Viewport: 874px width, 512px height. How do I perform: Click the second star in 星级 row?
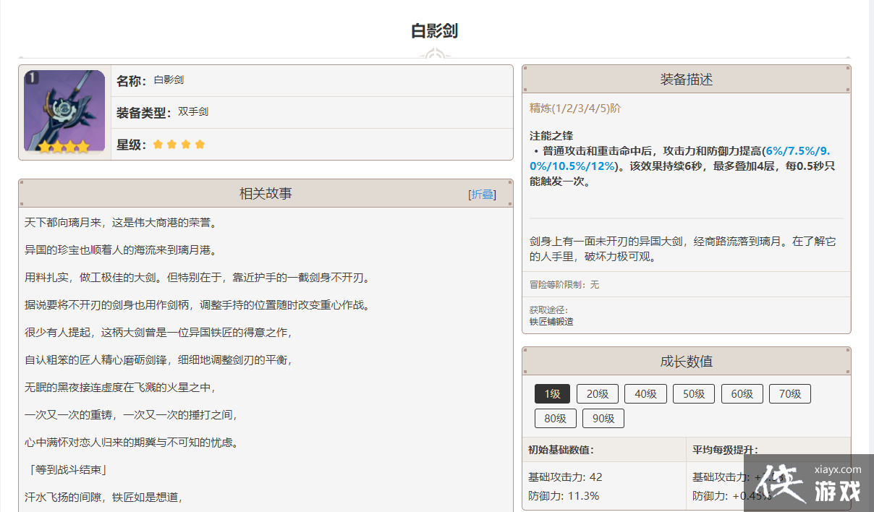click(x=171, y=145)
